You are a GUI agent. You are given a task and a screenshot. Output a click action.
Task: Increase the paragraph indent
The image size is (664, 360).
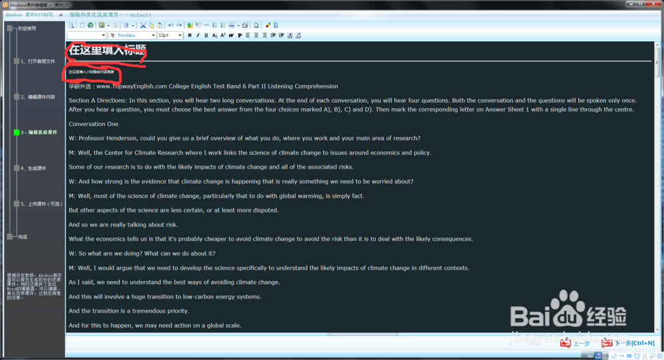tap(281, 36)
